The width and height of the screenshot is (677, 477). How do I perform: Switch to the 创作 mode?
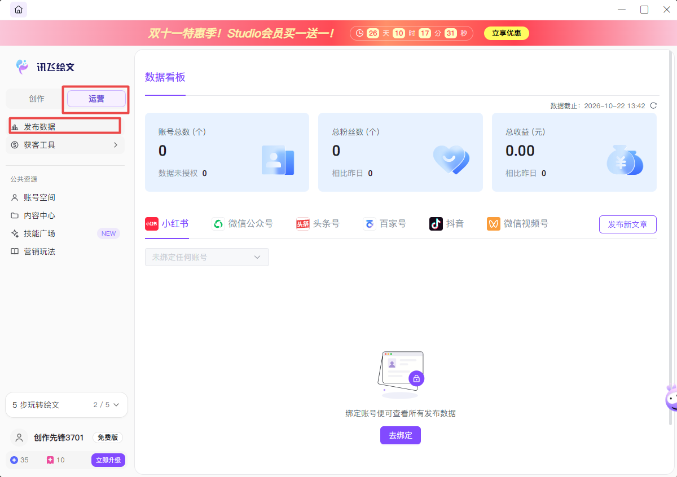[37, 99]
